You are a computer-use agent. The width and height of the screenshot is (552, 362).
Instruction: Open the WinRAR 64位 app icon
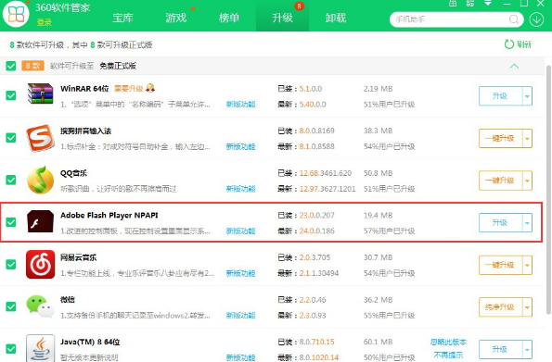[40, 94]
